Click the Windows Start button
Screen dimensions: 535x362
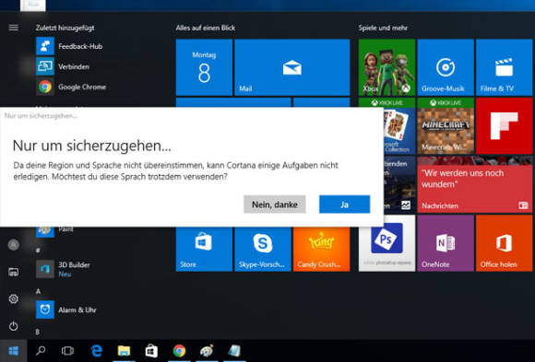click(13, 350)
